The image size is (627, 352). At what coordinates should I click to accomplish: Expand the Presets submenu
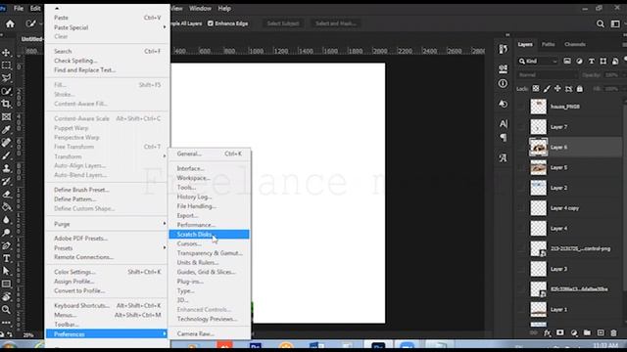click(107, 247)
